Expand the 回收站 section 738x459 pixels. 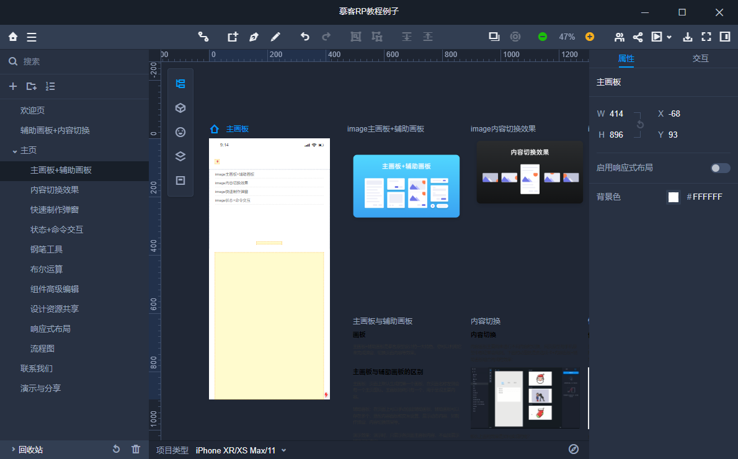13,450
